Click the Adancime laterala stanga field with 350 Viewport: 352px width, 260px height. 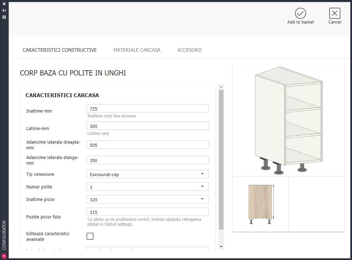148,160
